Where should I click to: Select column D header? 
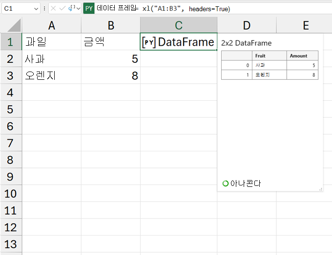point(247,25)
